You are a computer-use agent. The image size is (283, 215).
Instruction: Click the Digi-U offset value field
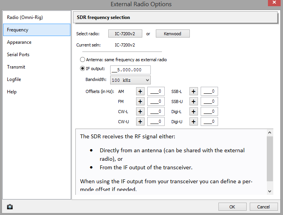[x=210, y=122]
